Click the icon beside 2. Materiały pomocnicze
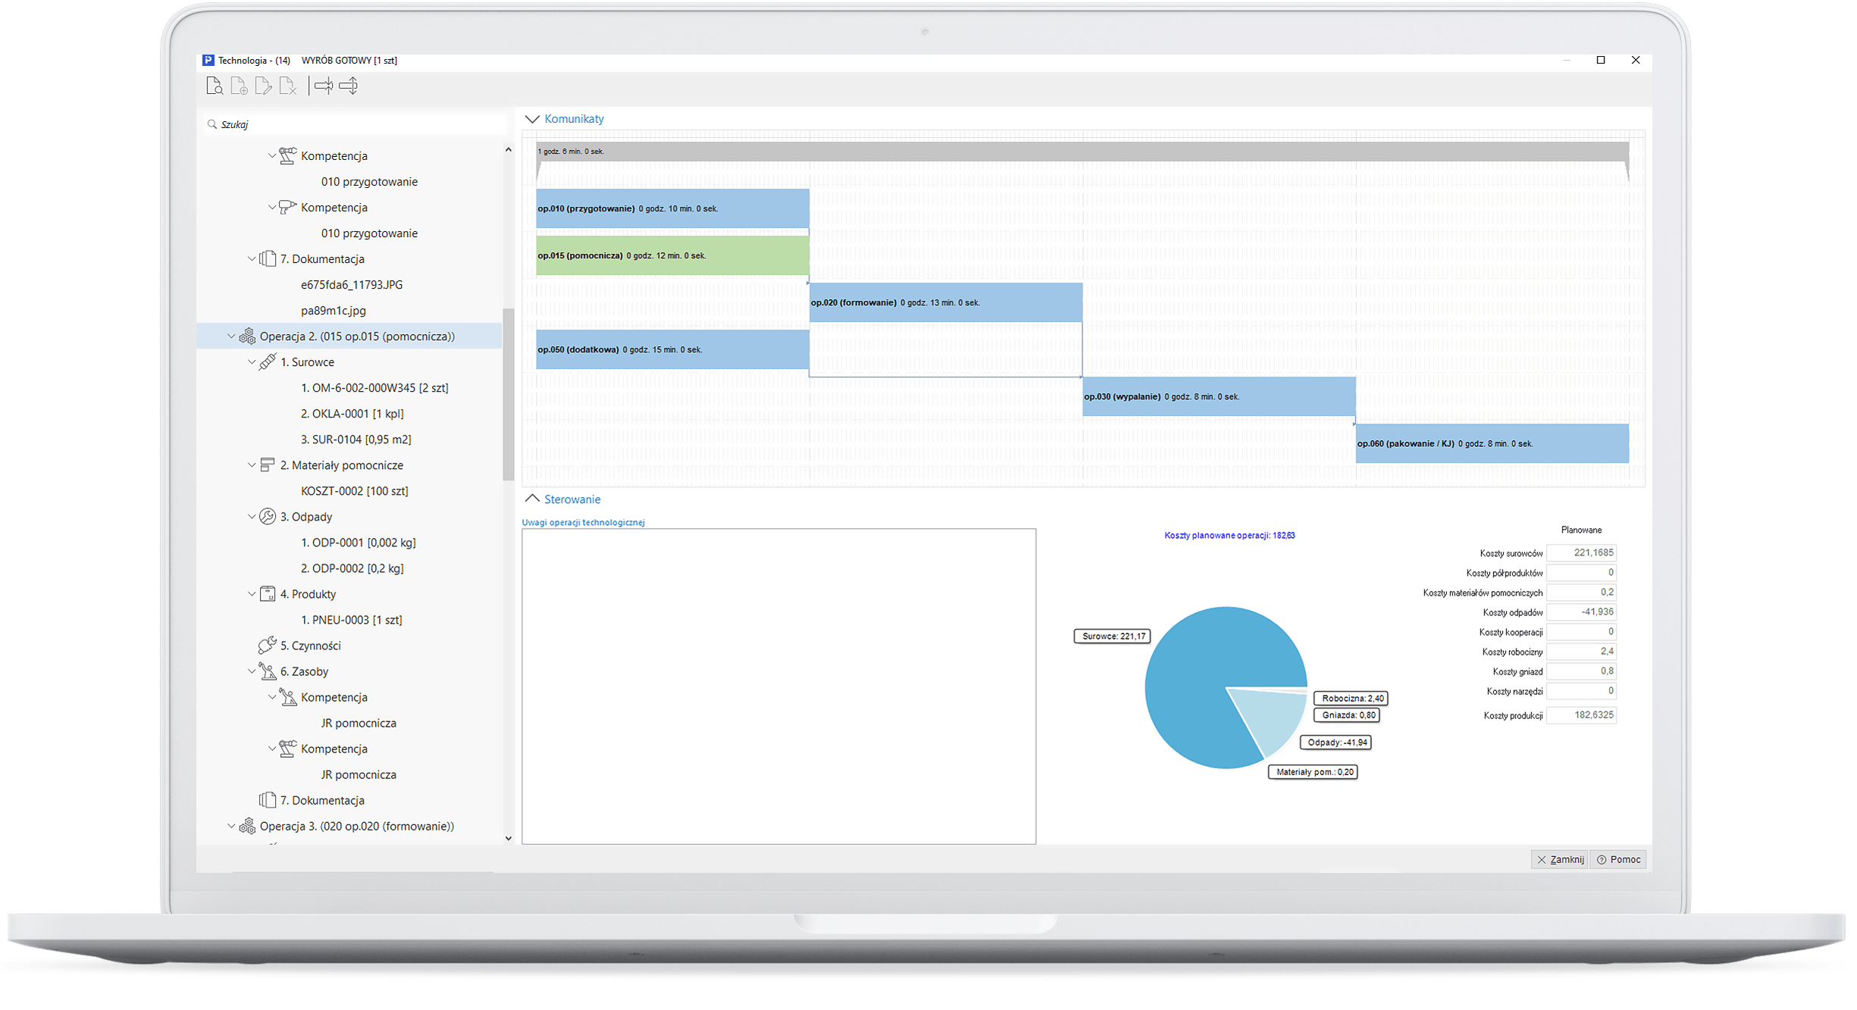Viewport: 1857px width, 1010px height. point(267,464)
